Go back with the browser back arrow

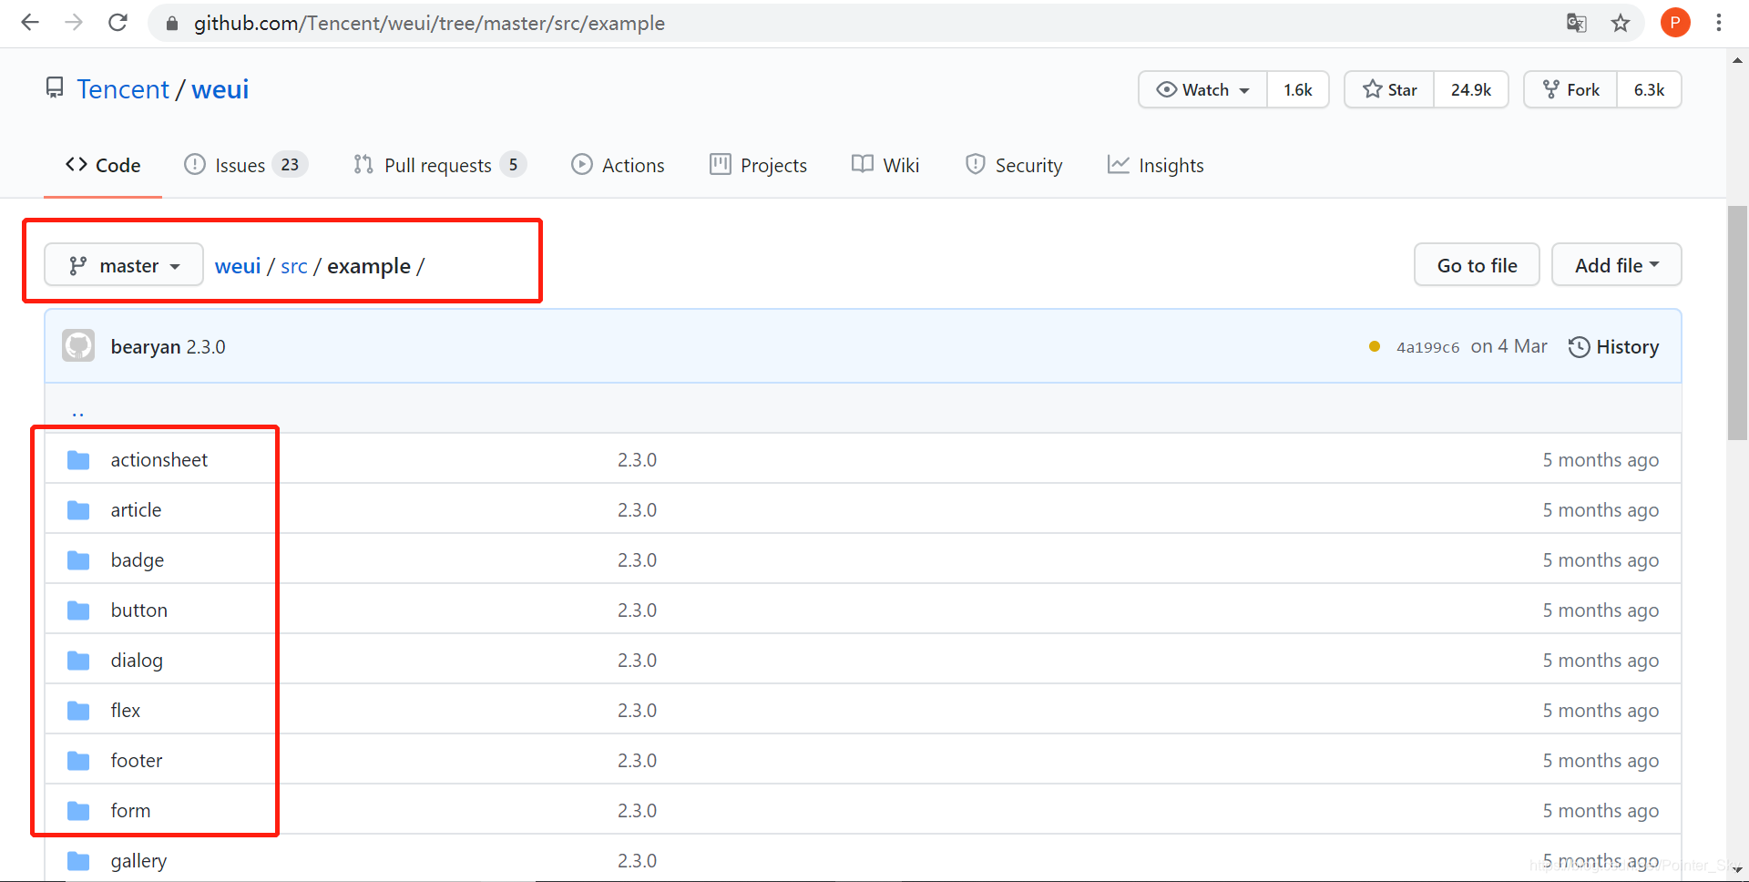(x=30, y=23)
